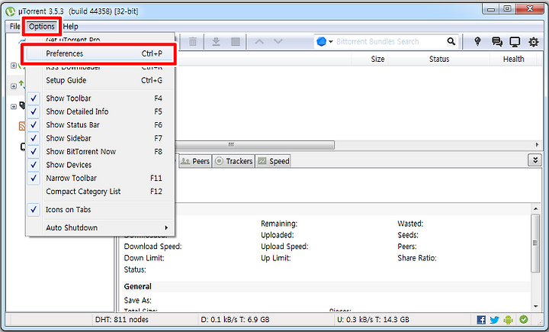Enable Compact Category List
Viewport: 549px width, 332px height.
(101, 192)
